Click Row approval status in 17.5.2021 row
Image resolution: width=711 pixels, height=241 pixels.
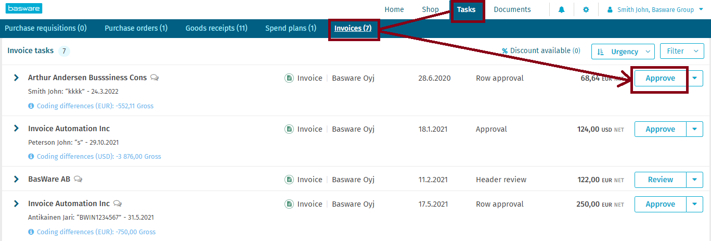coord(500,204)
